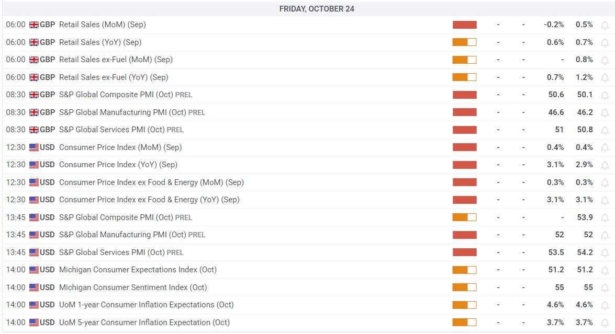Click bell for Michigan Consumer Sentiment Index
The width and height of the screenshot is (615, 334).
click(605, 288)
